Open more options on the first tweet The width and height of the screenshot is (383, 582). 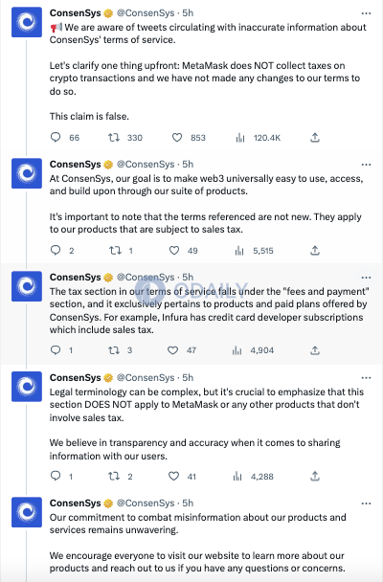(366, 13)
